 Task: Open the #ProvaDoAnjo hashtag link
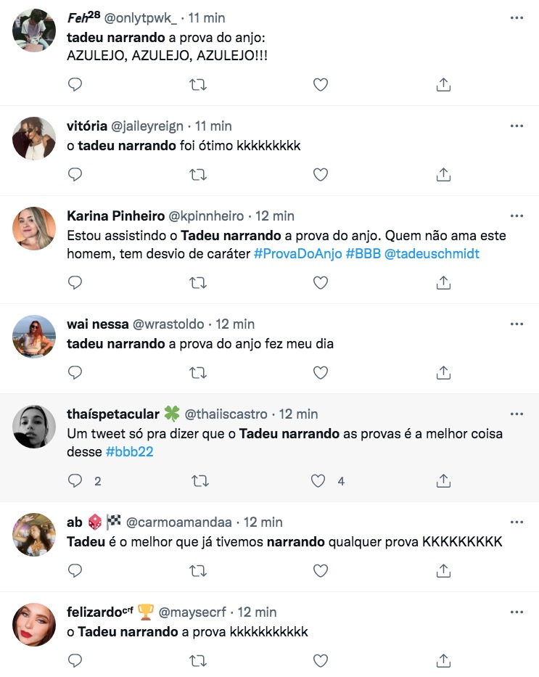(297, 254)
